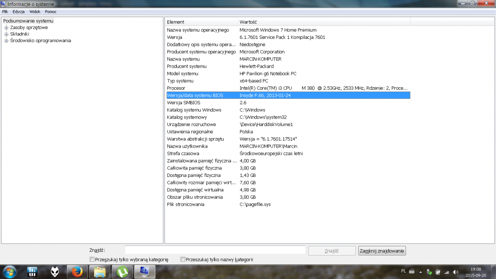Open the on-screen keyboard tray icon
This screenshot has height=279, width=496.
click(x=412, y=272)
